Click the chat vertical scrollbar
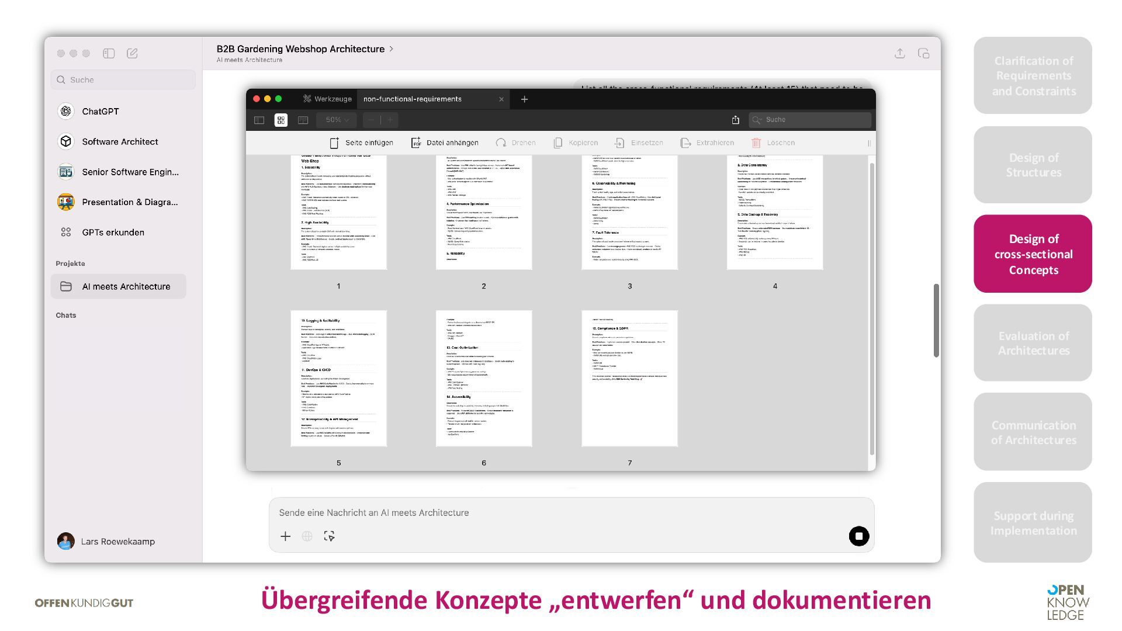The image size is (1122, 631). pyautogui.click(x=936, y=320)
